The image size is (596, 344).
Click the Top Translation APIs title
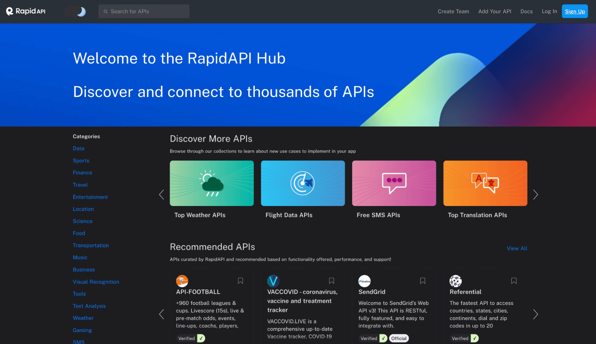477,215
